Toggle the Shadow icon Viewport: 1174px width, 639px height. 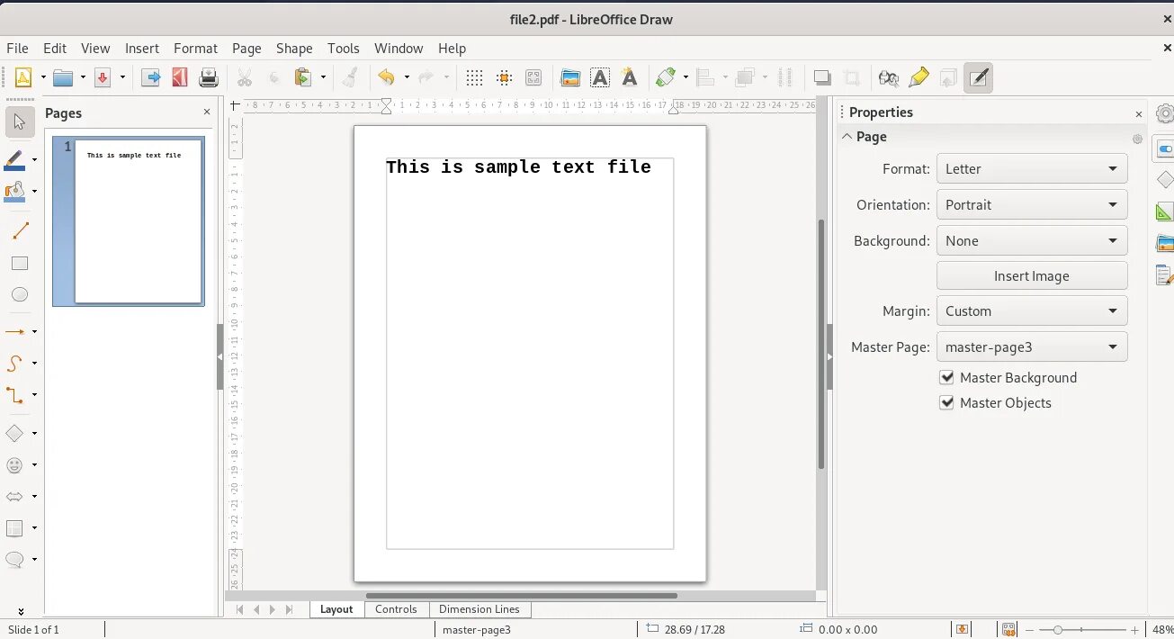coord(822,77)
